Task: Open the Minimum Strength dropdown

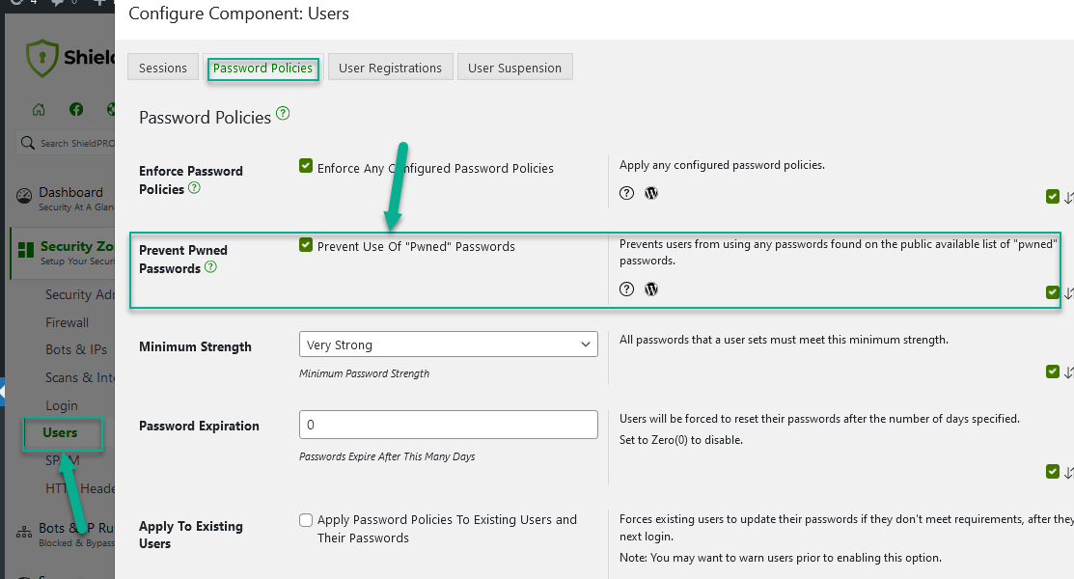Action: (x=448, y=344)
